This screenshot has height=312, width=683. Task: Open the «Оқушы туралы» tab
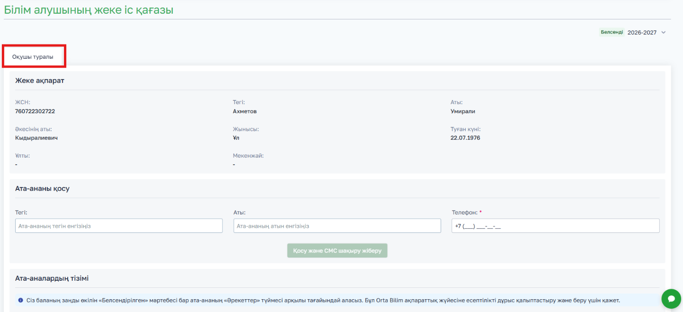[33, 57]
